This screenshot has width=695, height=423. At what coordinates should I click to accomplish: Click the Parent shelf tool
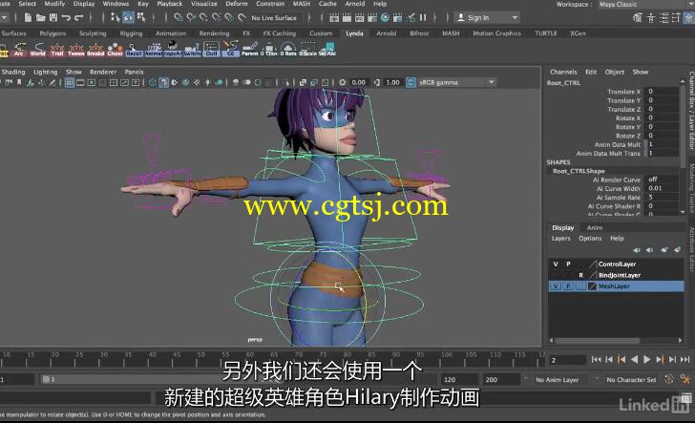(250, 49)
